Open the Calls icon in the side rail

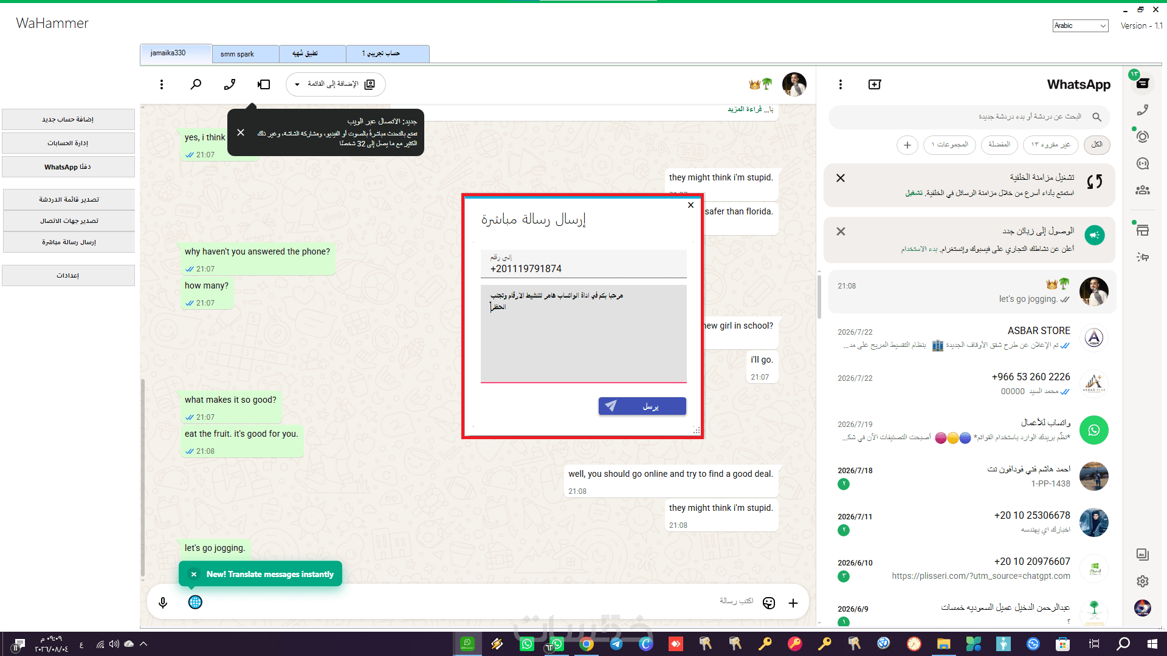coord(1143,110)
